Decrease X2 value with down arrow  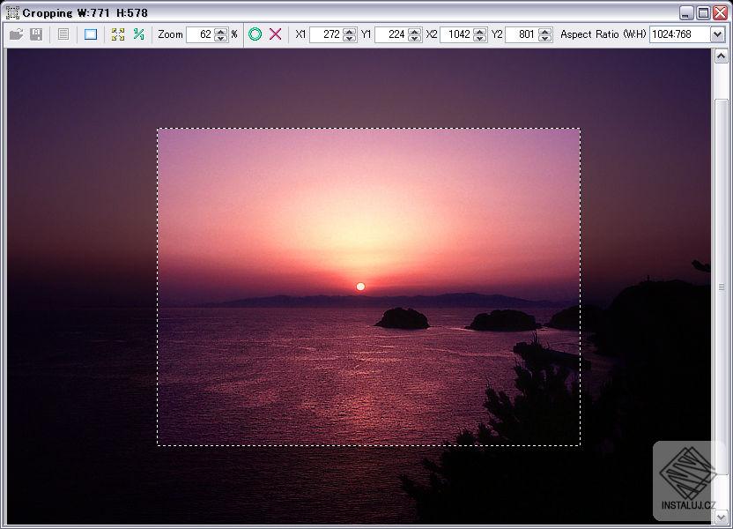[x=479, y=39]
